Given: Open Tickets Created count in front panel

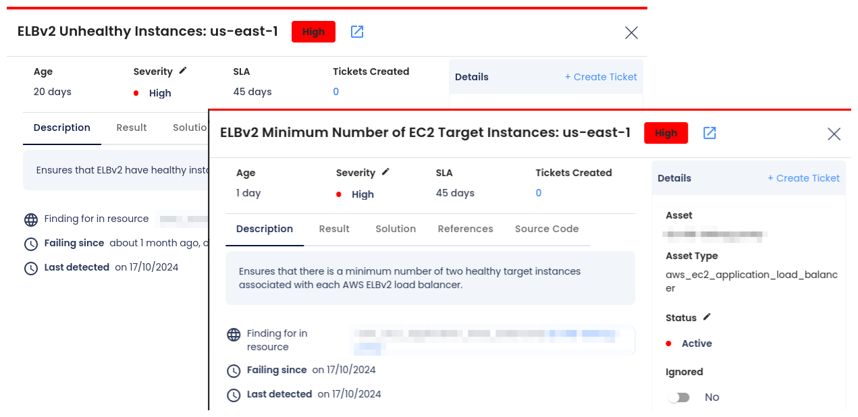Looking at the screenshot, I should [x=539, y=193].
